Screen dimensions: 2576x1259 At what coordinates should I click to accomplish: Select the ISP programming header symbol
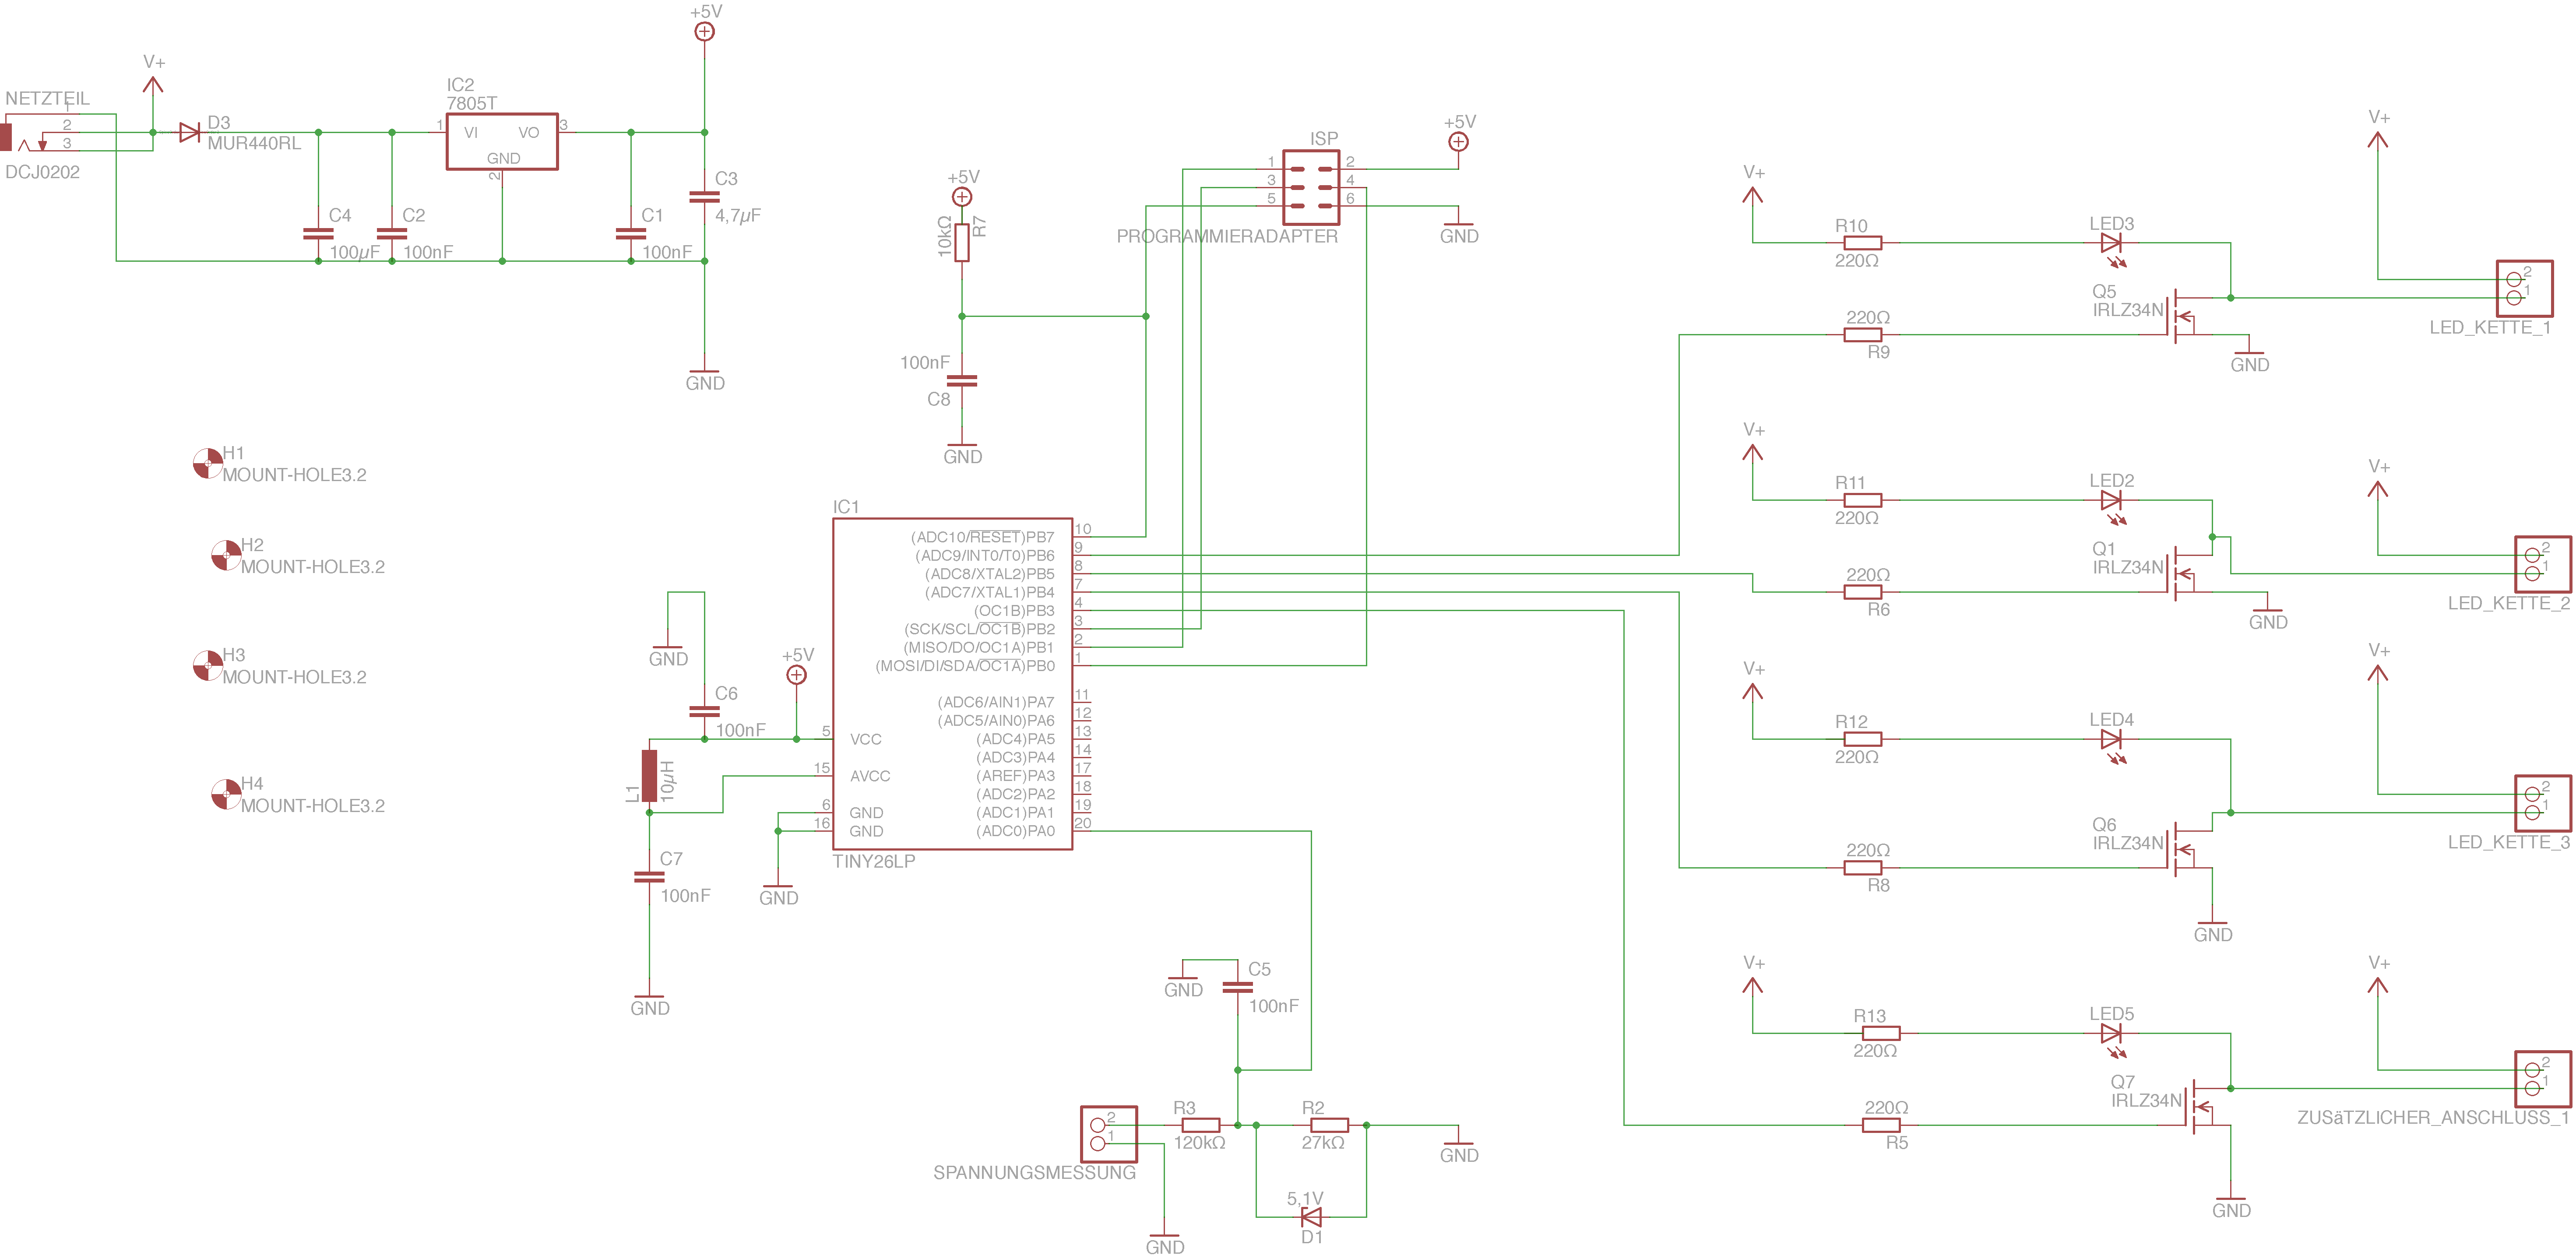point(1311,187)
